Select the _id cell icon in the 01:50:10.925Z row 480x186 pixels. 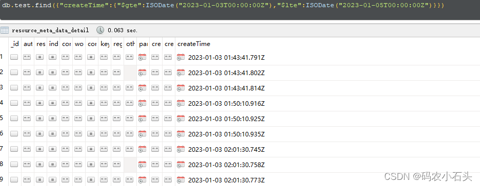(x=14, y=119)
